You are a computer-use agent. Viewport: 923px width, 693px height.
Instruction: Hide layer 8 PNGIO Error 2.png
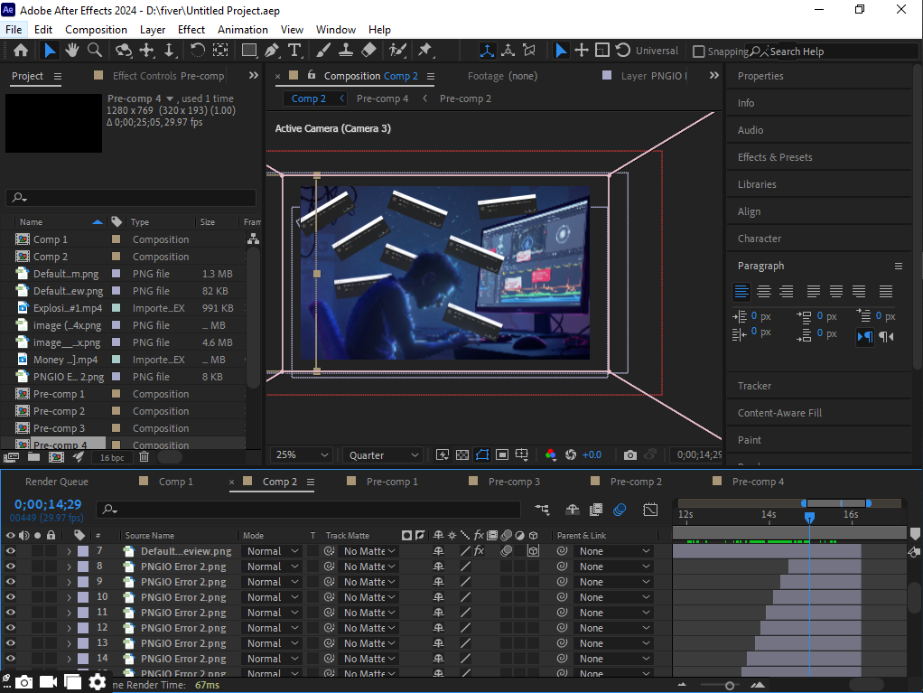pos(11,567)
